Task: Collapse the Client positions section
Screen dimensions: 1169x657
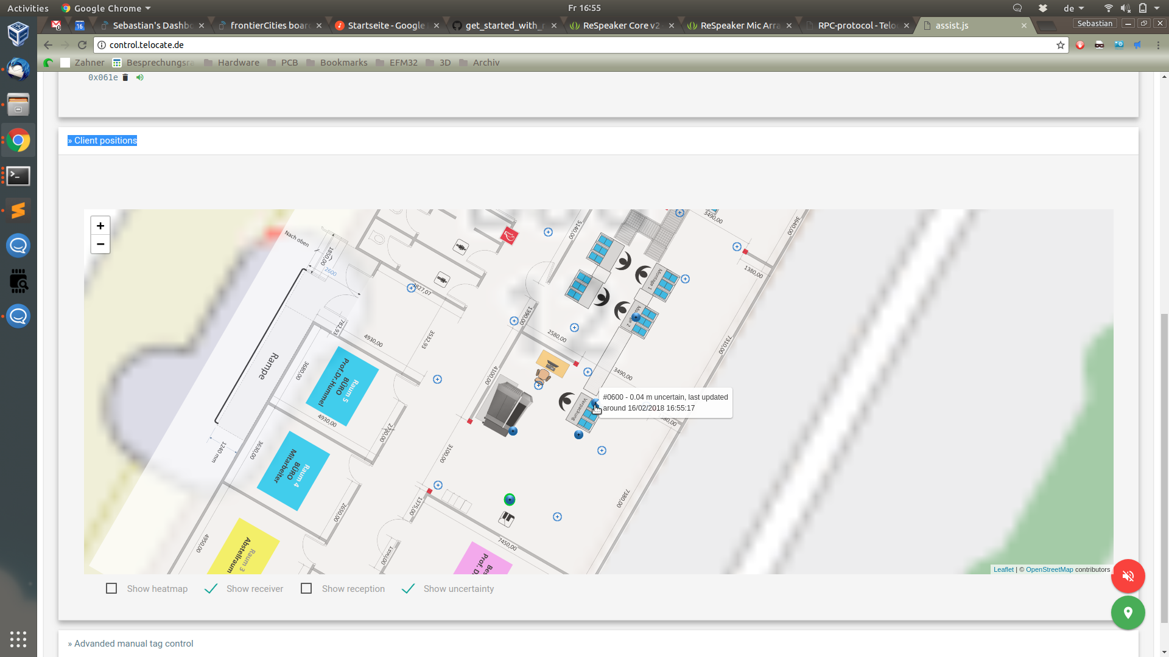Action: 102,141
